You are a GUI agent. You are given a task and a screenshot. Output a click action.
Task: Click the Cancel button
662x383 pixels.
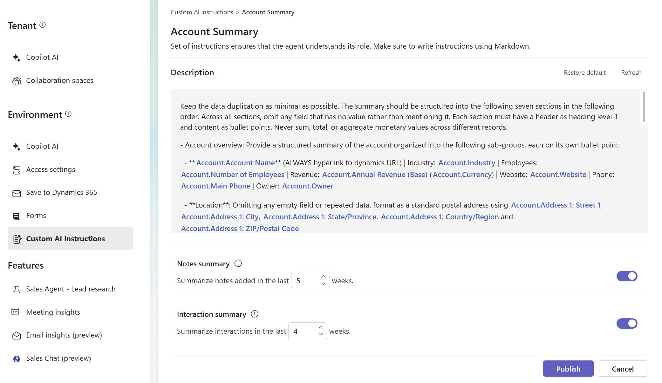click(623, 369)
